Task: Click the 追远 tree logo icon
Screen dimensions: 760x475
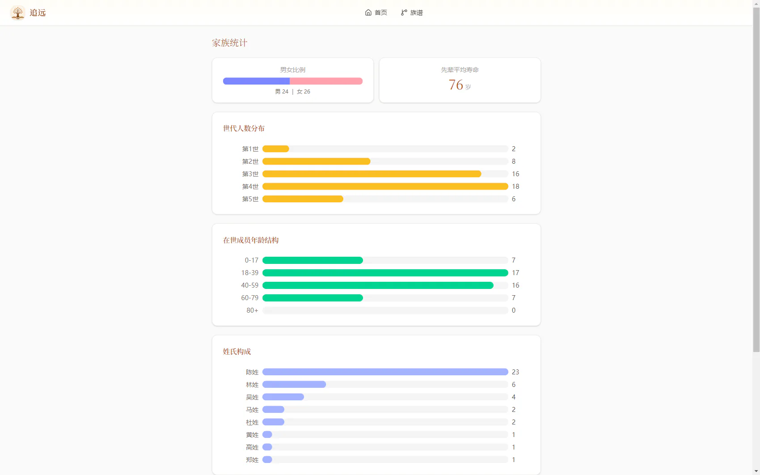Action: click(x=17, y=13)
